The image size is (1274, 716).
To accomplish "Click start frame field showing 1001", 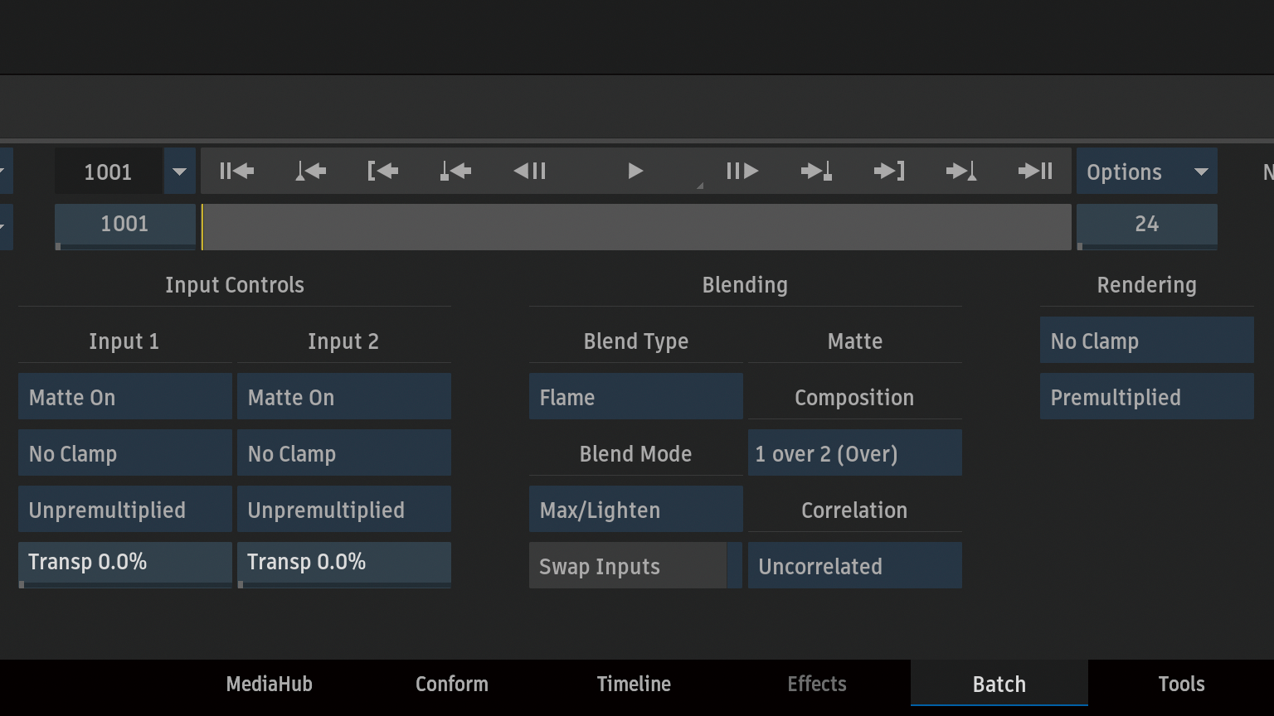I will point(124,225).
